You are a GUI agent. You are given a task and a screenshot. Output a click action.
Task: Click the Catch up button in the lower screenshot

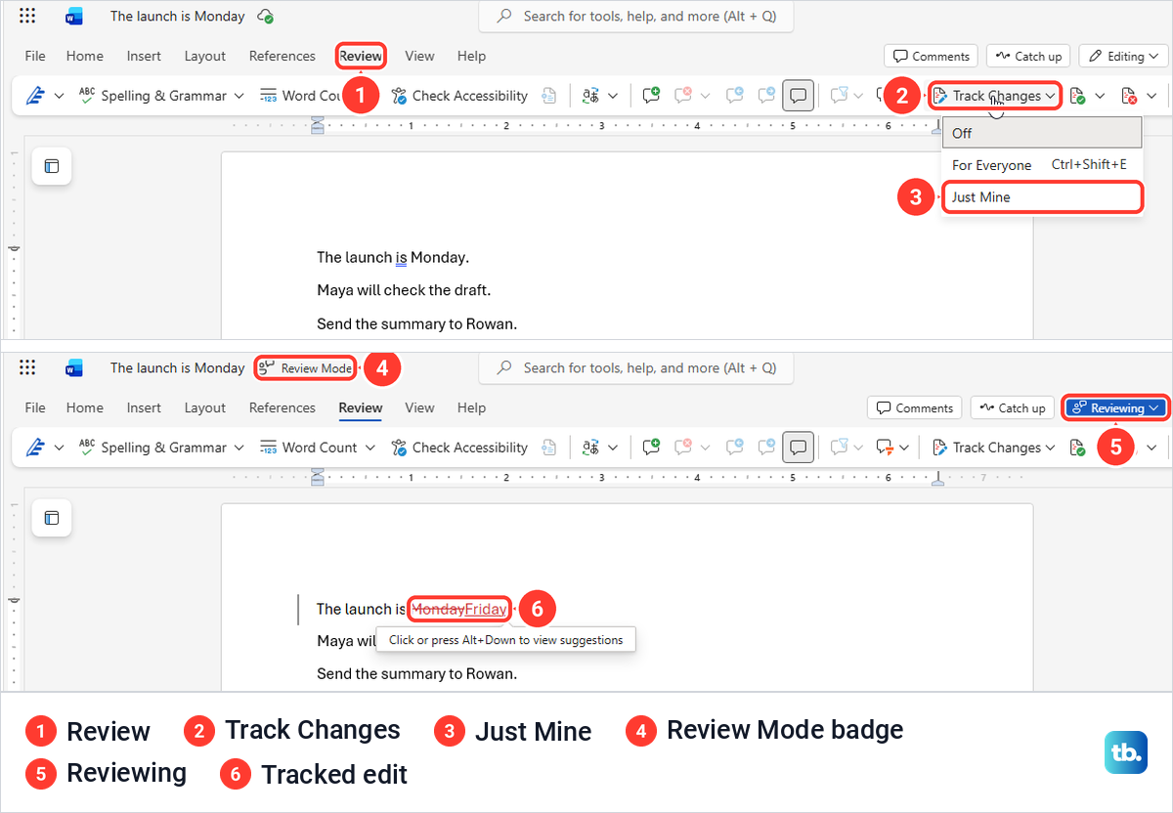pos(1012,407)
